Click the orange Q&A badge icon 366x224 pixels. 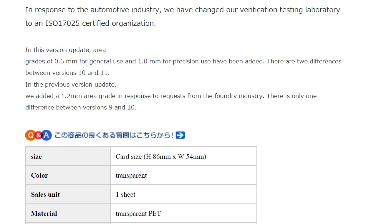click(x=30, y=135)
